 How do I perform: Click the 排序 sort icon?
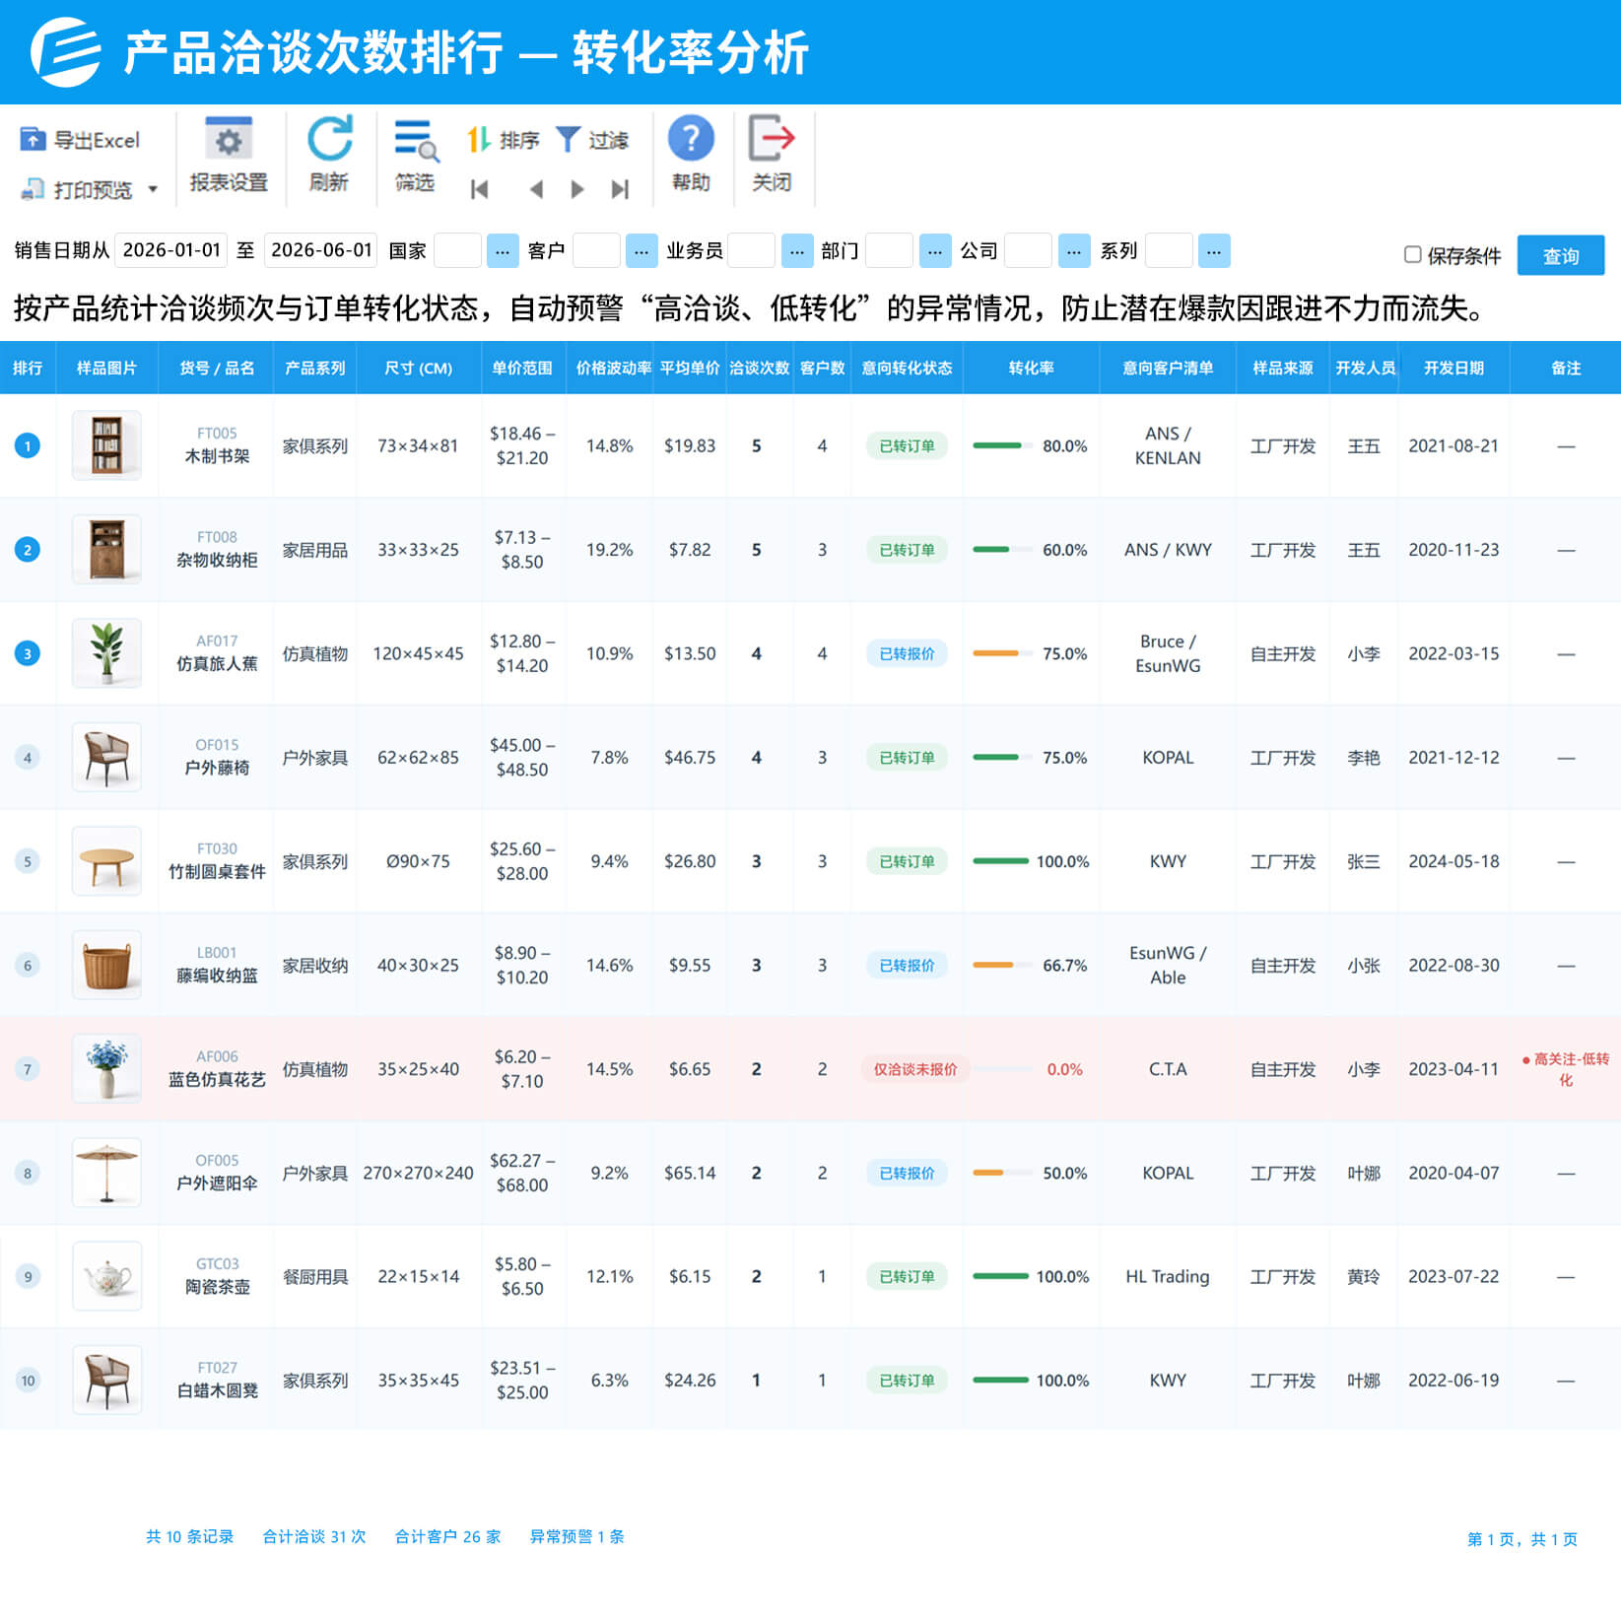(479, 140)
